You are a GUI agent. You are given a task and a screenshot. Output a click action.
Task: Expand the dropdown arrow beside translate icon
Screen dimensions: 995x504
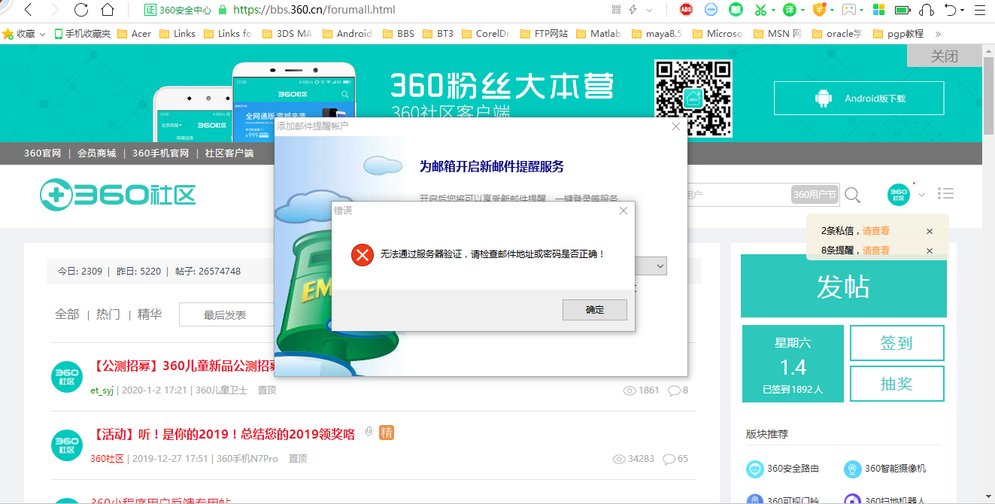pos(802,11)
